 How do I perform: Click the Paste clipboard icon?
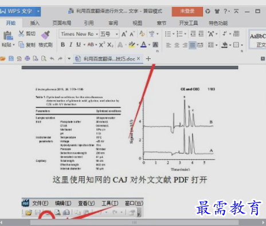coord(8,35)
